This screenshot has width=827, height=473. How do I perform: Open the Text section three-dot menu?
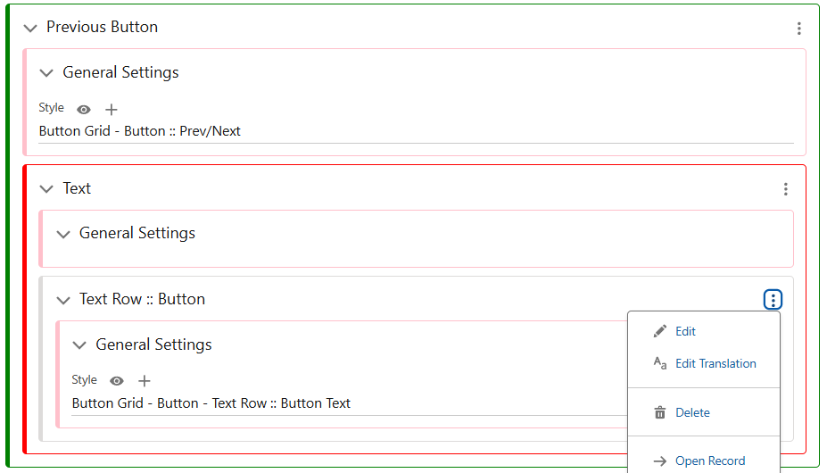click(785, 189)
